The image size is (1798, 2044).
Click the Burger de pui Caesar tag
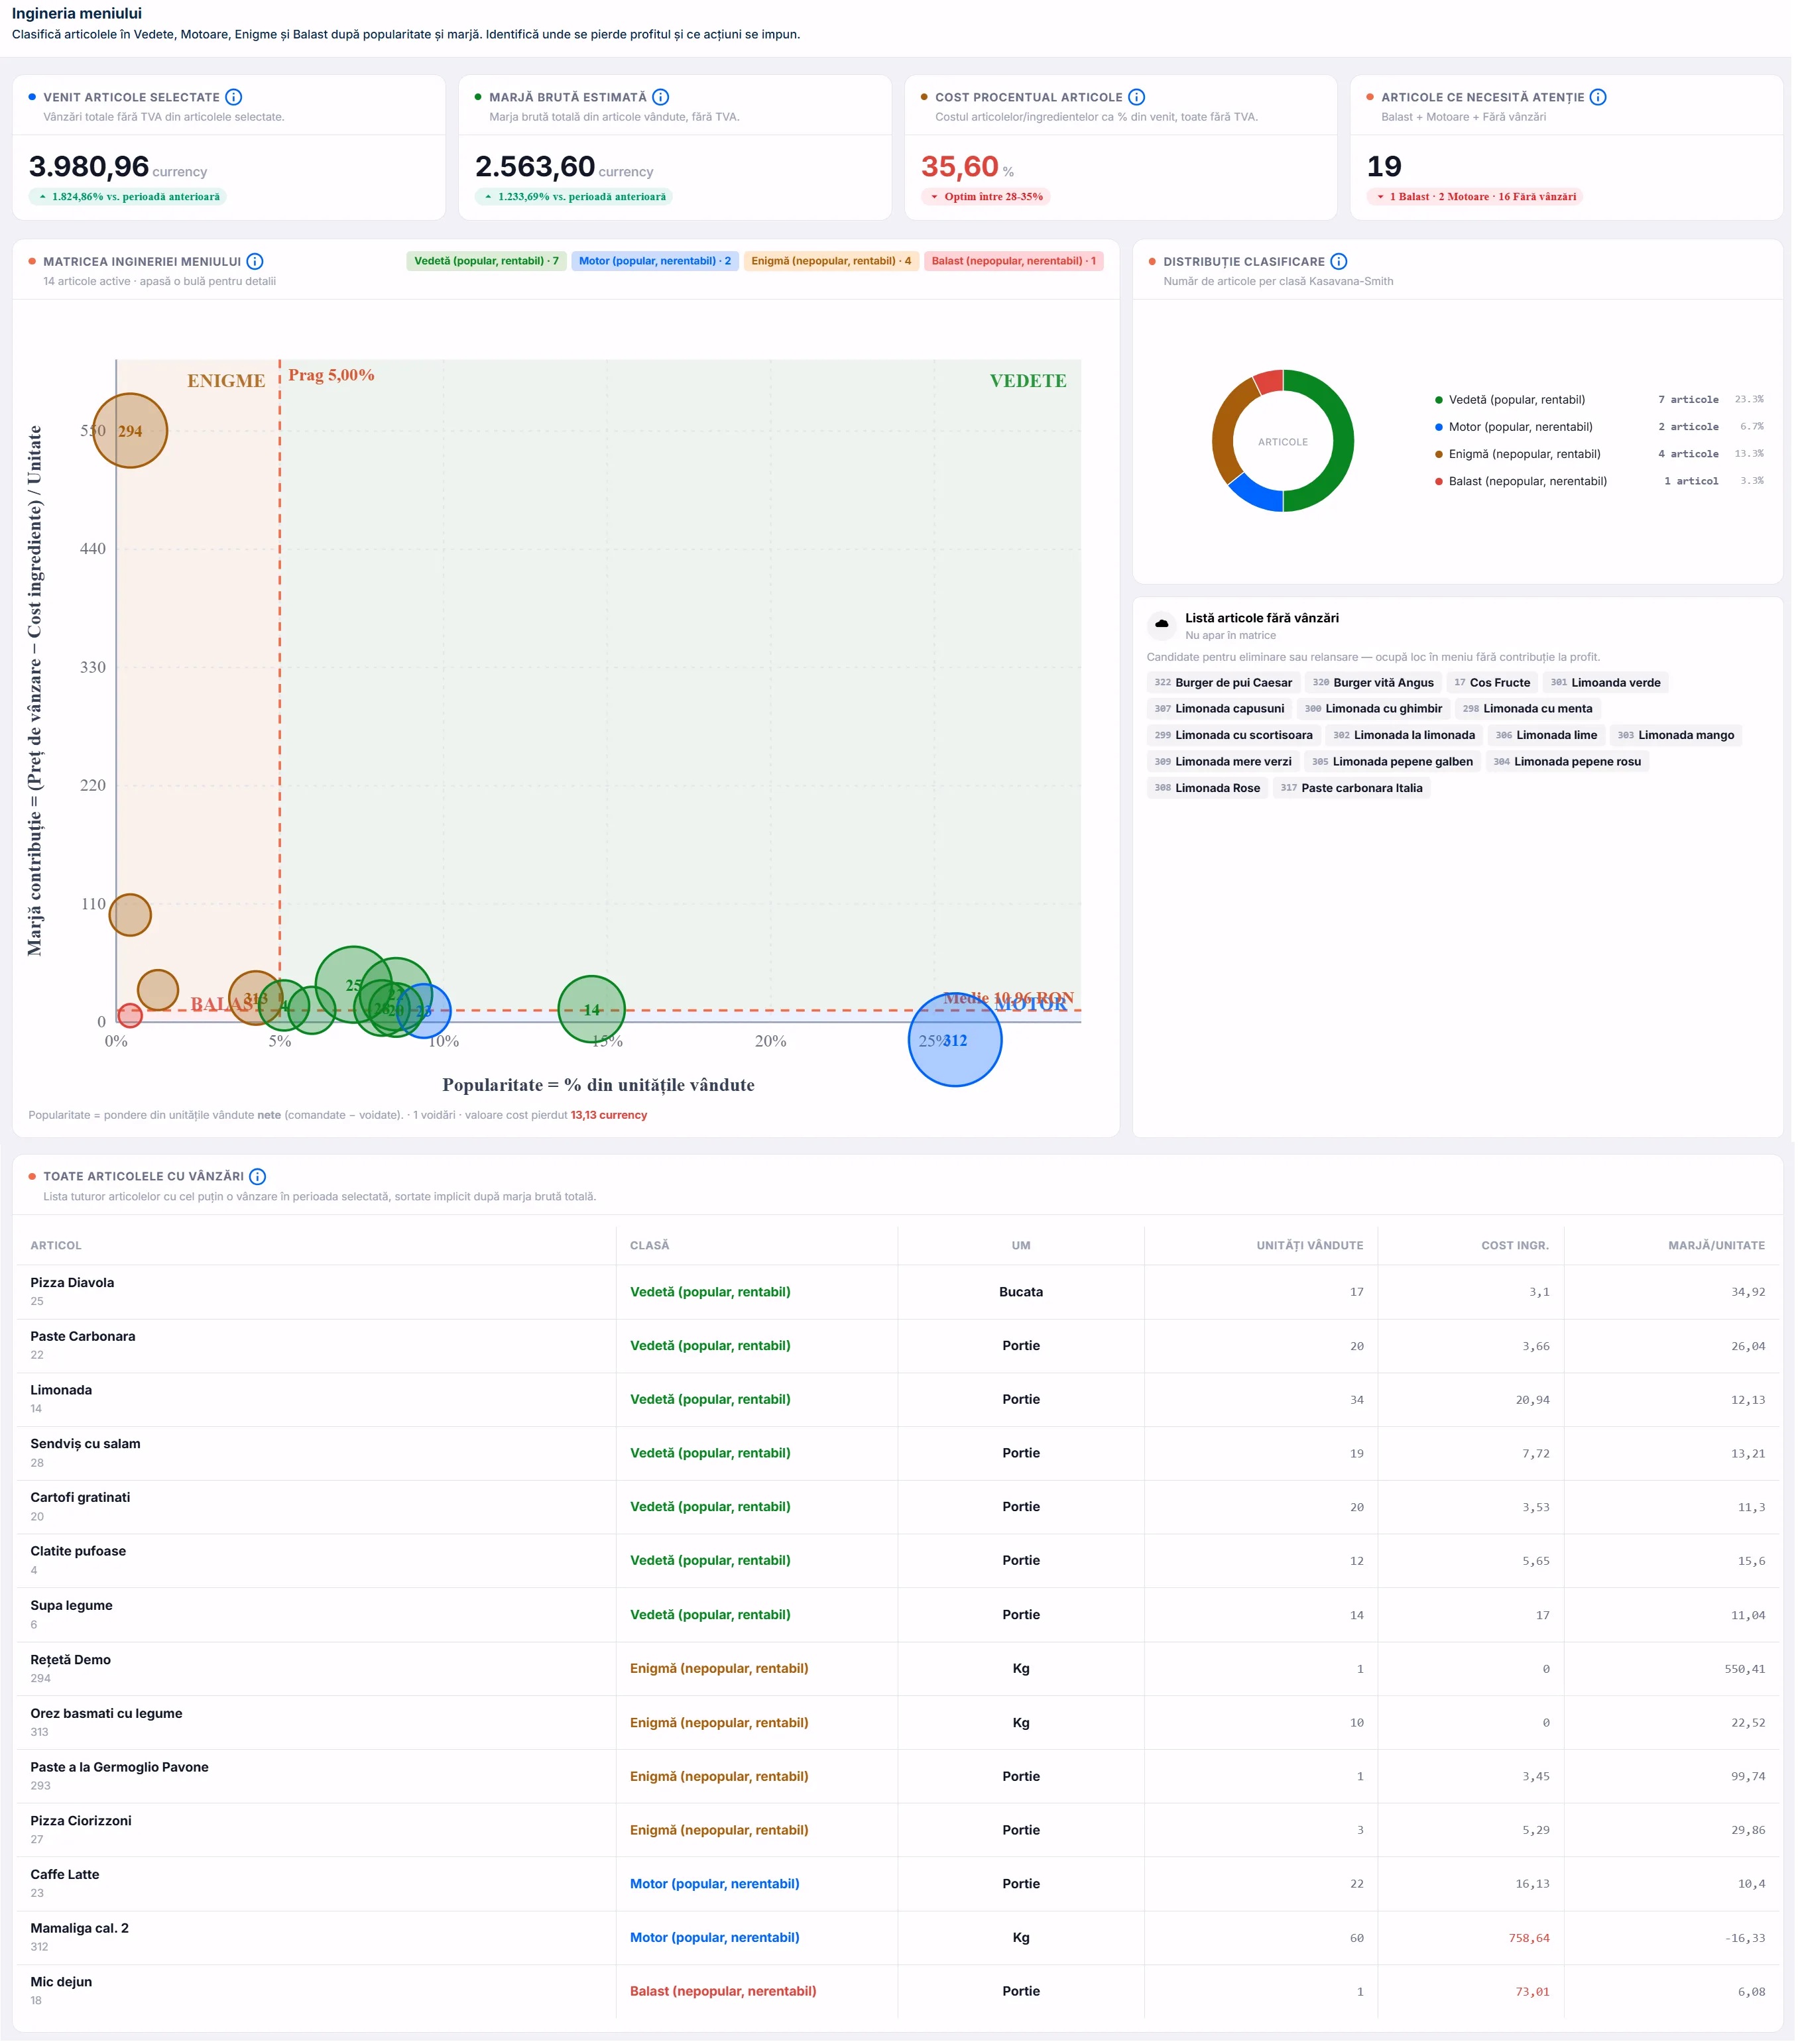pyautogui.click(x=1223, y=683)
